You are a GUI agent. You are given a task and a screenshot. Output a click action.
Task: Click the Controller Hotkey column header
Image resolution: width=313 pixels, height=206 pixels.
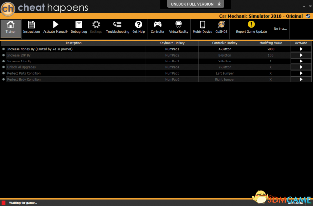pos(225,43)
